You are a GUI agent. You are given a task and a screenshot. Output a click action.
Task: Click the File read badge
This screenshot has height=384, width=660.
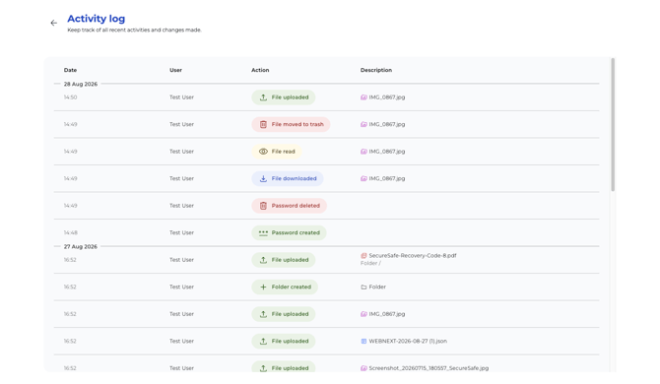tap(277, 152)
